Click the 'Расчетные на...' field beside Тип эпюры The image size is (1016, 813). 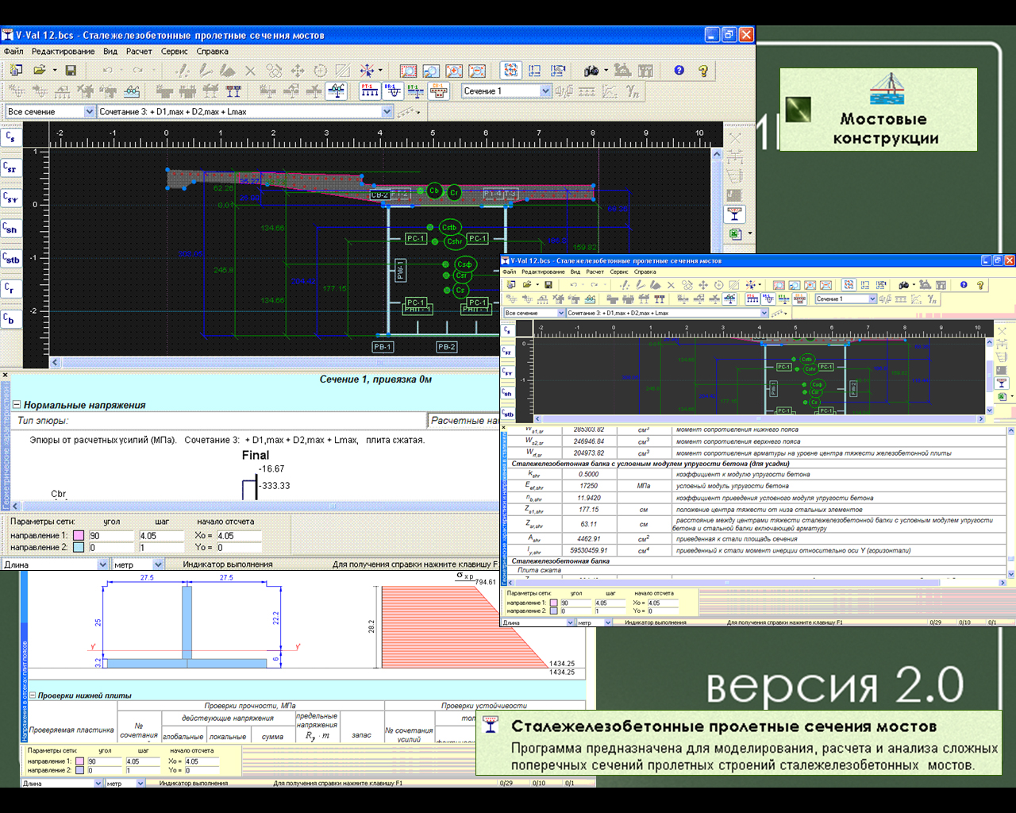coord(464,420)
